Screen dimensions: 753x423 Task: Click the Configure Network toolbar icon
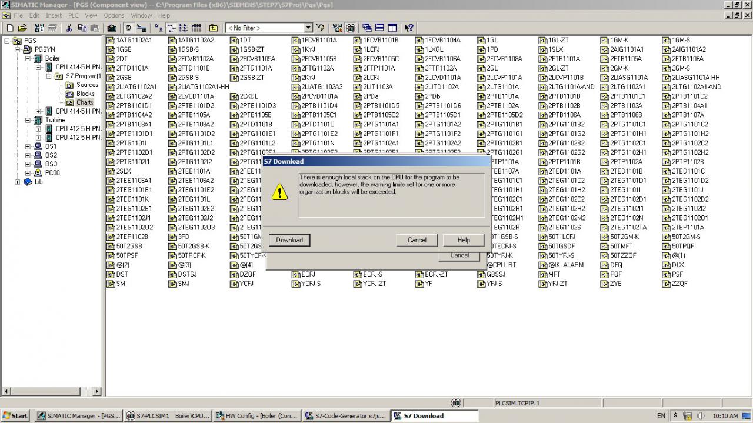pos(337,28)
